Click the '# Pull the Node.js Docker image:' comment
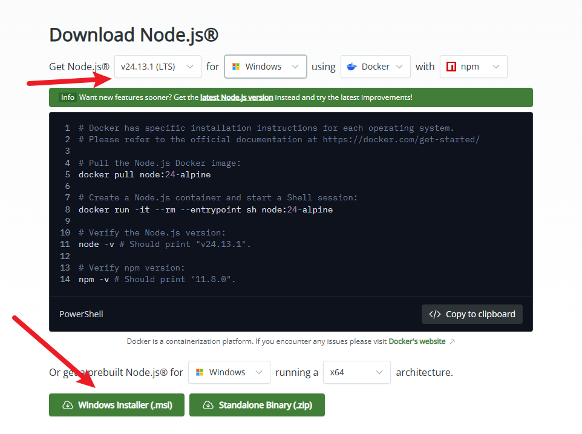 (160, 163)
